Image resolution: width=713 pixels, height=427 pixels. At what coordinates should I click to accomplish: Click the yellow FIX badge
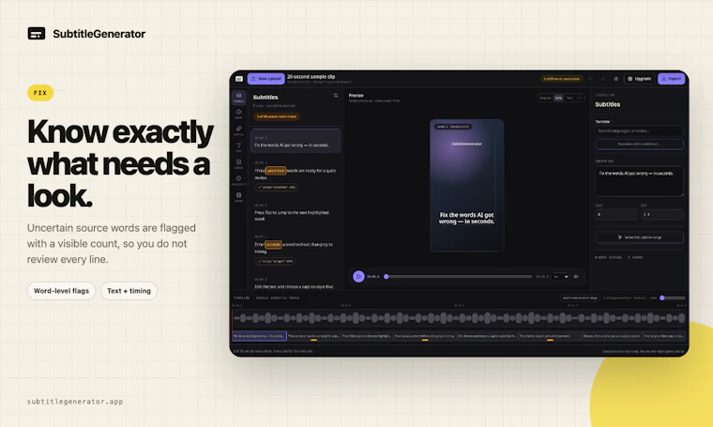pyautogui.click(x=40, y=93)
